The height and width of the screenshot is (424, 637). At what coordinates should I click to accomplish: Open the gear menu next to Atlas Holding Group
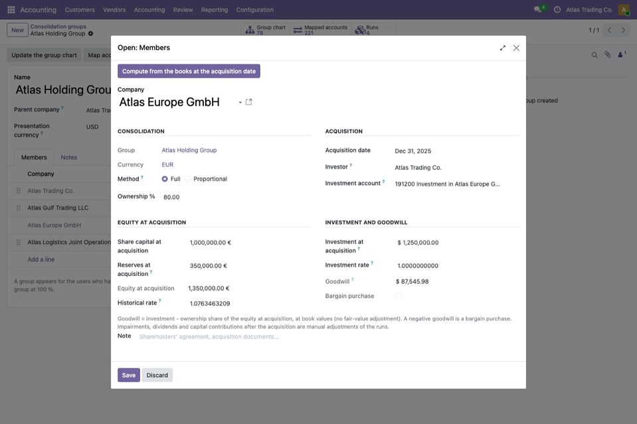90,34
